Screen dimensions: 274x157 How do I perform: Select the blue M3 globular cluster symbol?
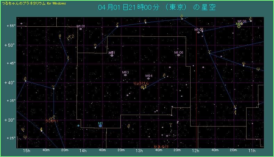click(x=100, y=126)
